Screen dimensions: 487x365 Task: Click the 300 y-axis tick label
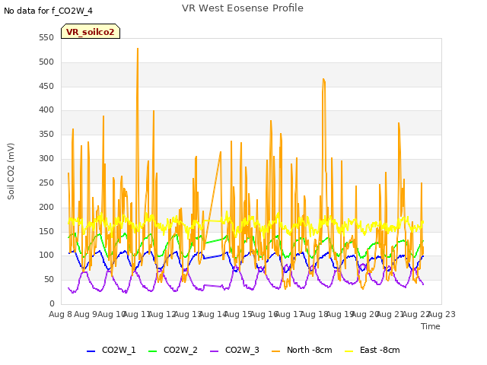pyautogui.click(x=46, y=159)
